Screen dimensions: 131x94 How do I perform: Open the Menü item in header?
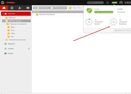(128, 3)
